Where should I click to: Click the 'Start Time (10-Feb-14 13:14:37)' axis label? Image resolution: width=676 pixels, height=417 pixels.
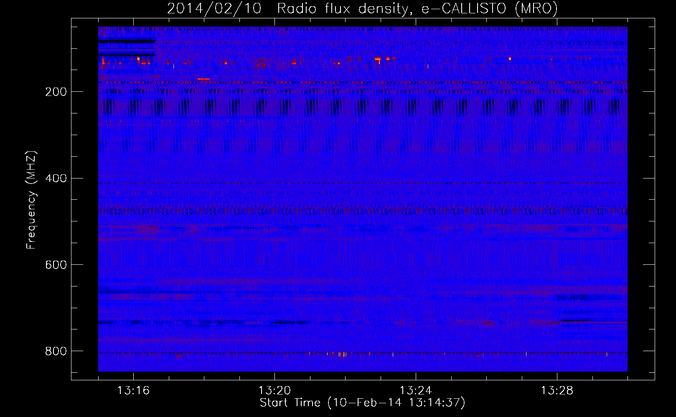point(362,403)
